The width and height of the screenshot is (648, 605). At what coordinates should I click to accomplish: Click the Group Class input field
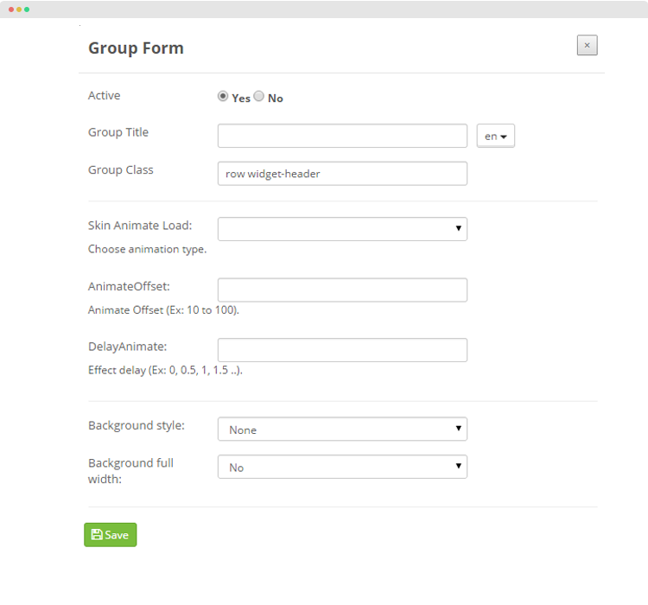point(342,173)
